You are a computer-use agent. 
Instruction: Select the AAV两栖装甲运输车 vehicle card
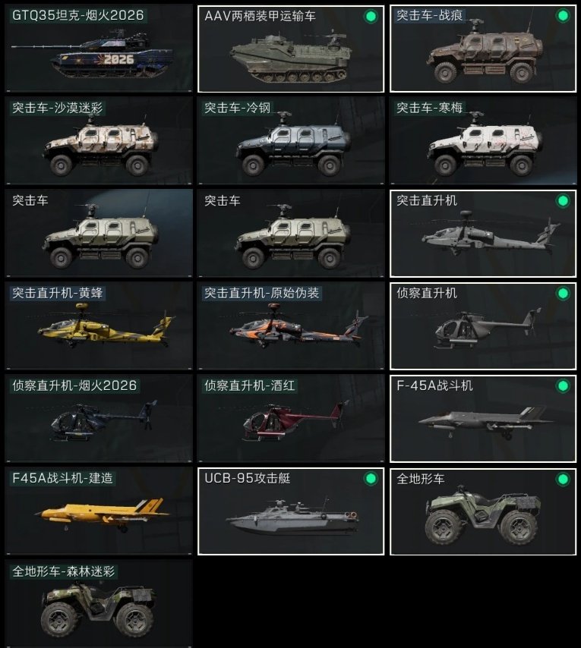pos(291,49)
